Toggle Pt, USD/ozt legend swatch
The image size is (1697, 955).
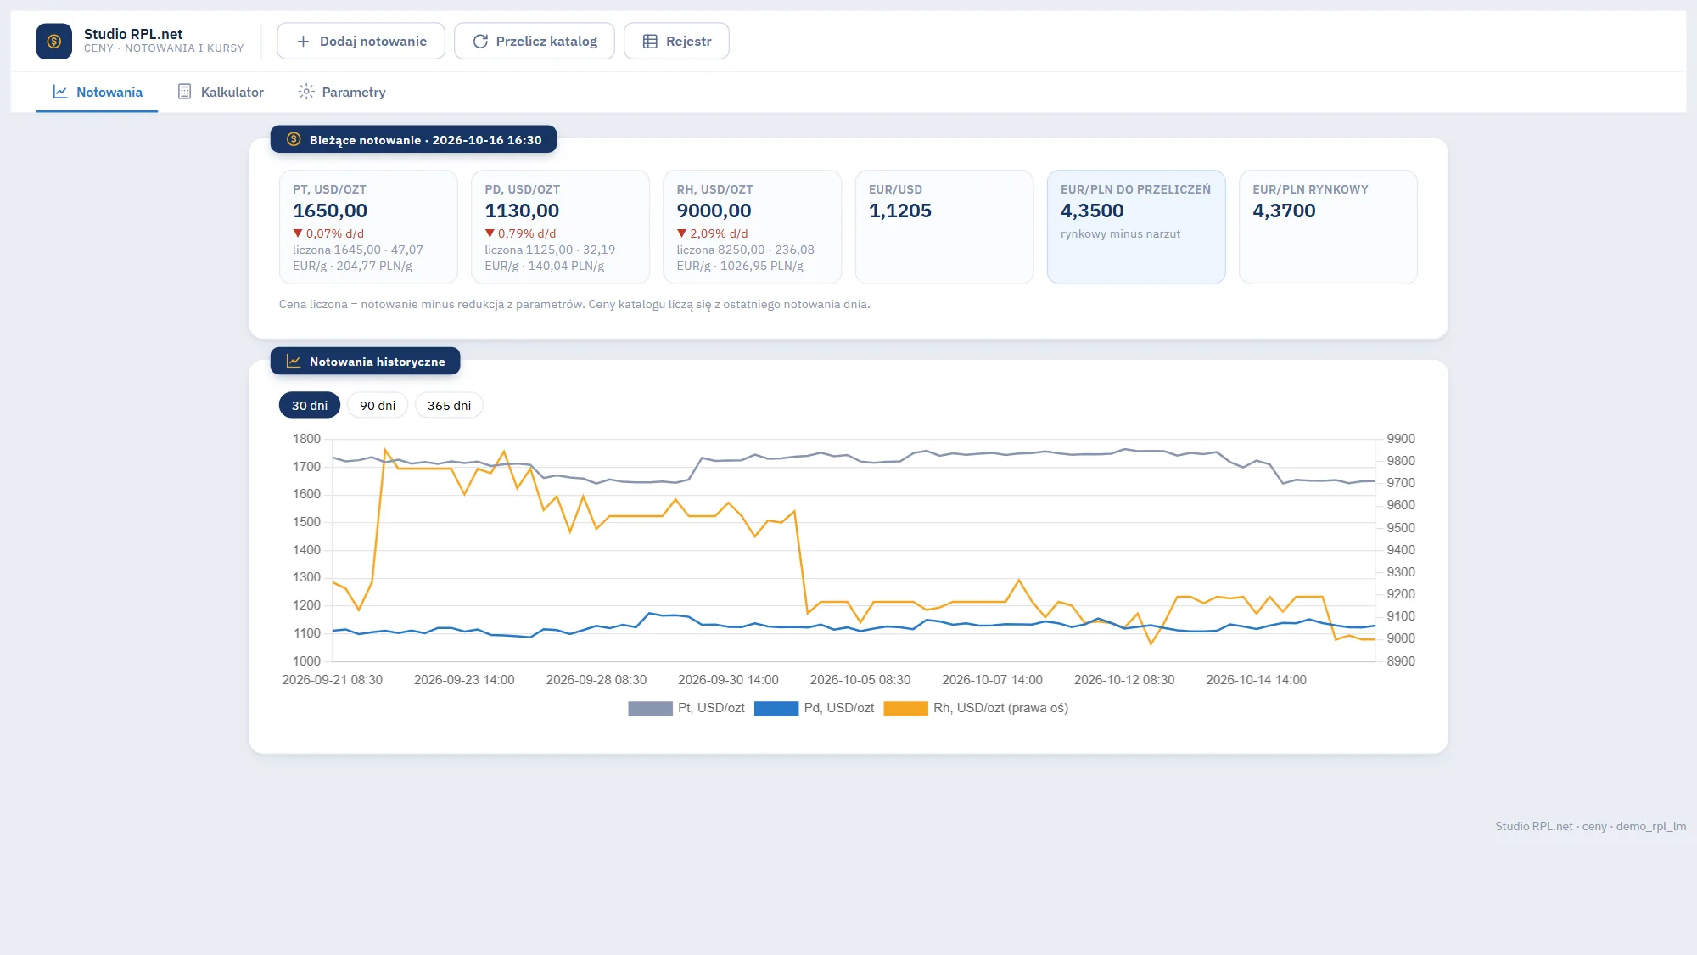click(650, 709)
